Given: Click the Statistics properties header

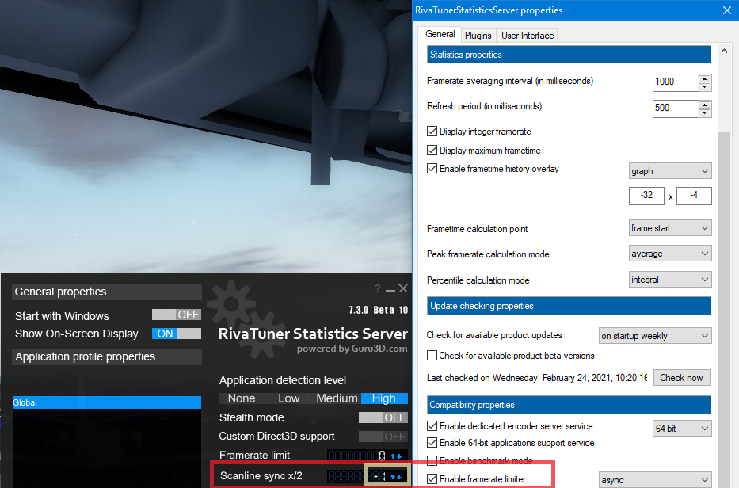Looking at the screenshot, I should point(569,55).
